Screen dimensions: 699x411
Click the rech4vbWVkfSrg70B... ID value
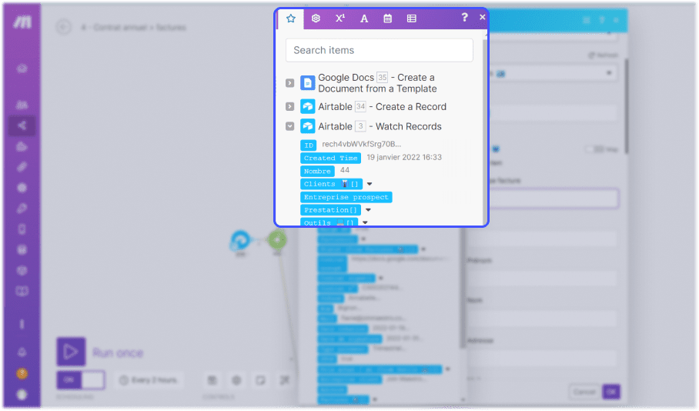(362, 144)
